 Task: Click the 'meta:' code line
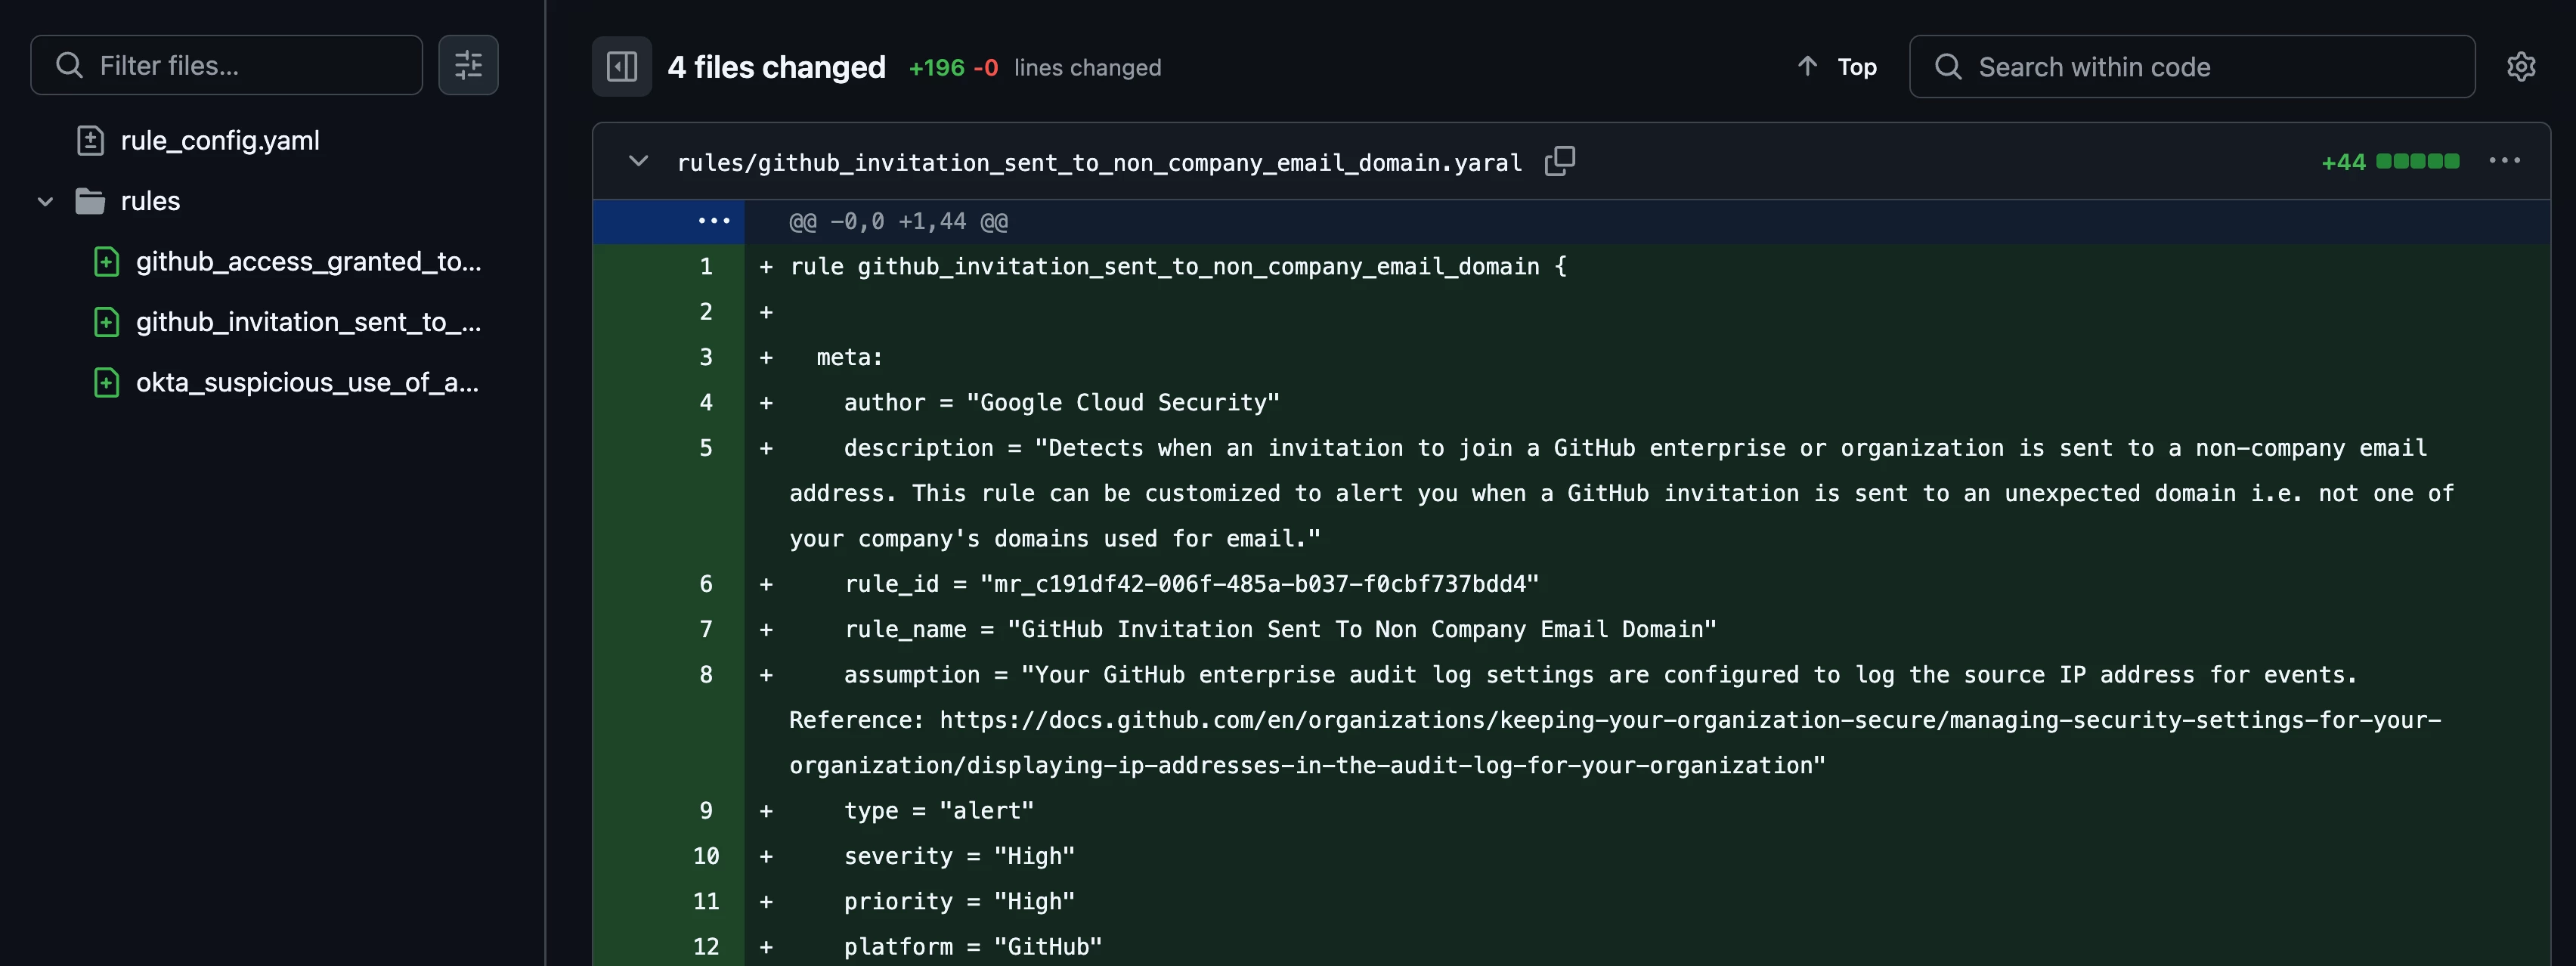coord(849,357)
